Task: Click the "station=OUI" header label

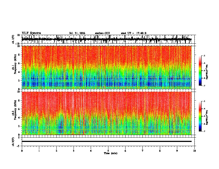Action: click(x=102, y=33)
